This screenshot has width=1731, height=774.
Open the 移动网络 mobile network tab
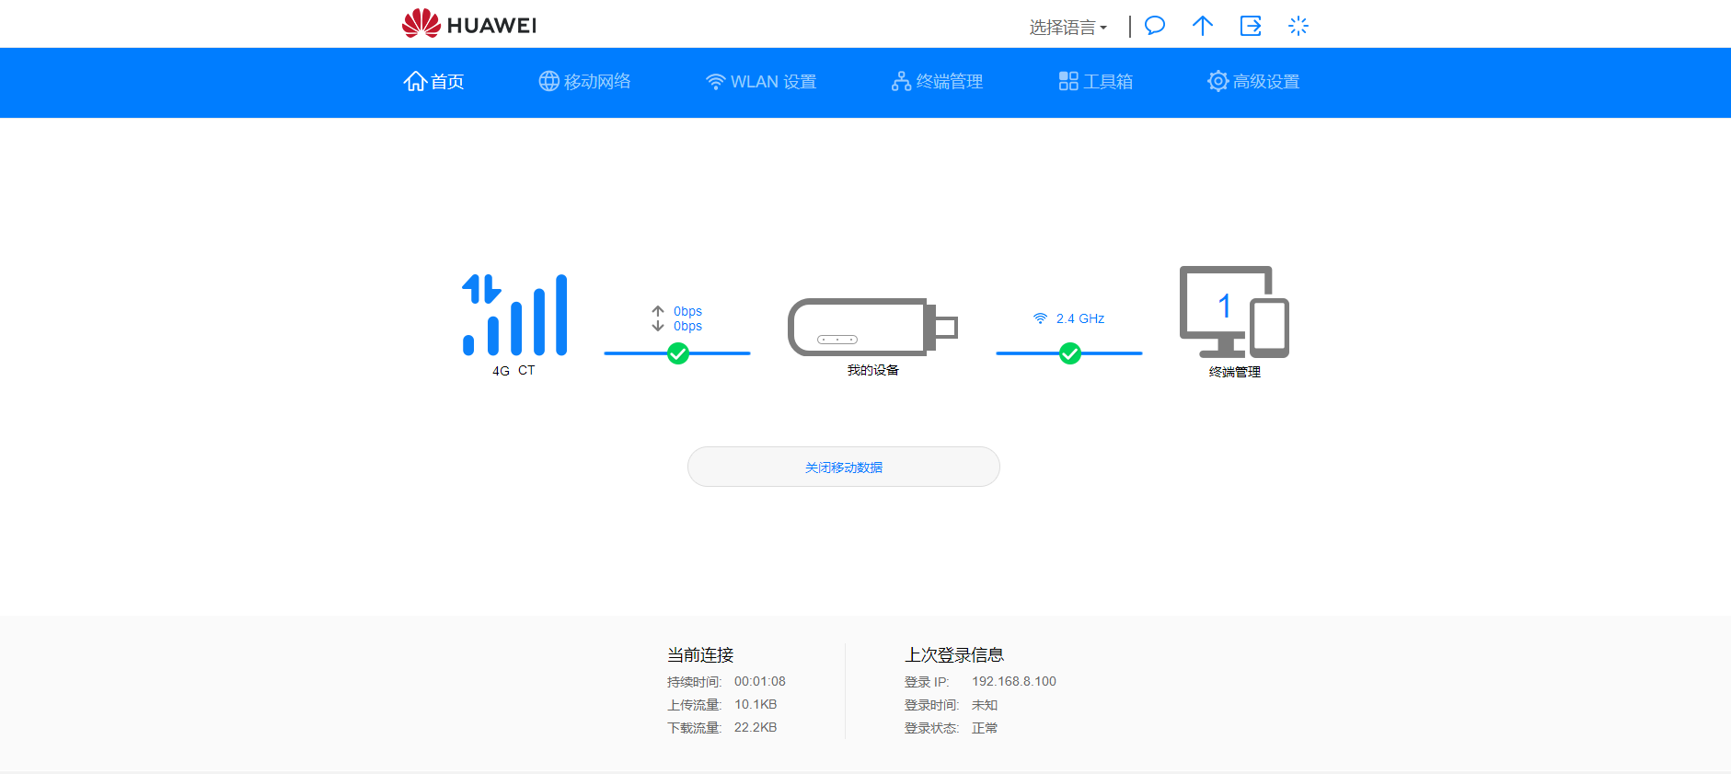click(585, 82)
